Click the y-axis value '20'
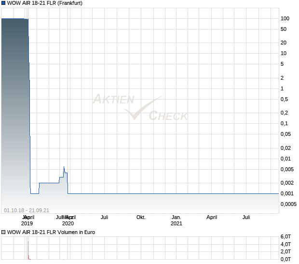Screen dimensions: 299x264 coord(284,43)
